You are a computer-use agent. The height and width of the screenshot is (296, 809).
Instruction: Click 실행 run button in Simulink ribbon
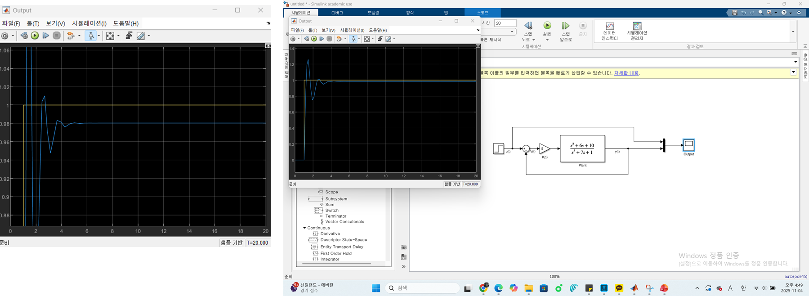(x=547, y=31)
